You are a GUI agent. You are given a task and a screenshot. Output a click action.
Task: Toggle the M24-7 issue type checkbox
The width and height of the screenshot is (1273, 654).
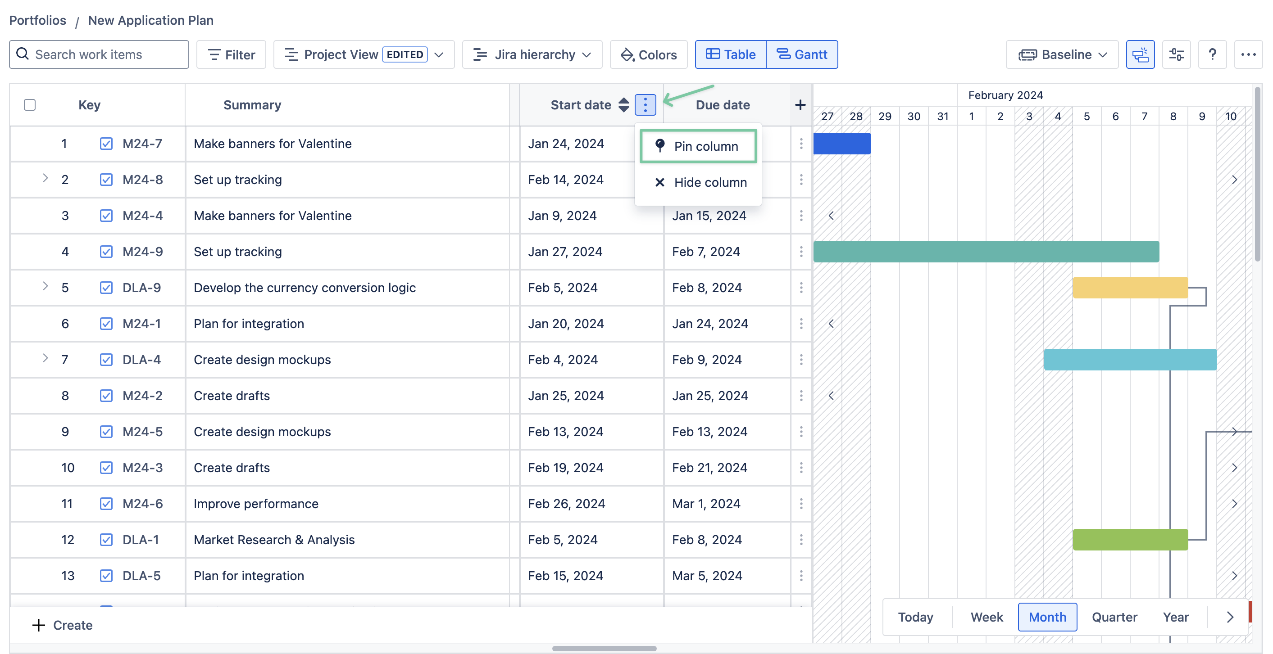pos(106,144)
